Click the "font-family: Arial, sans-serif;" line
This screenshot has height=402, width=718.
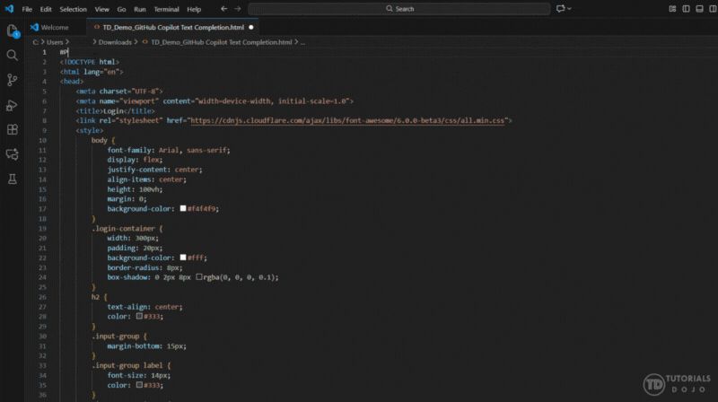169,150
